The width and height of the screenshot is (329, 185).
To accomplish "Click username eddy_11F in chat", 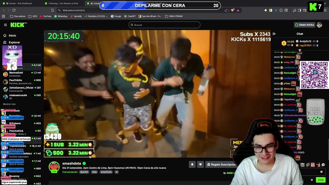I will click(x=289, y=62).
